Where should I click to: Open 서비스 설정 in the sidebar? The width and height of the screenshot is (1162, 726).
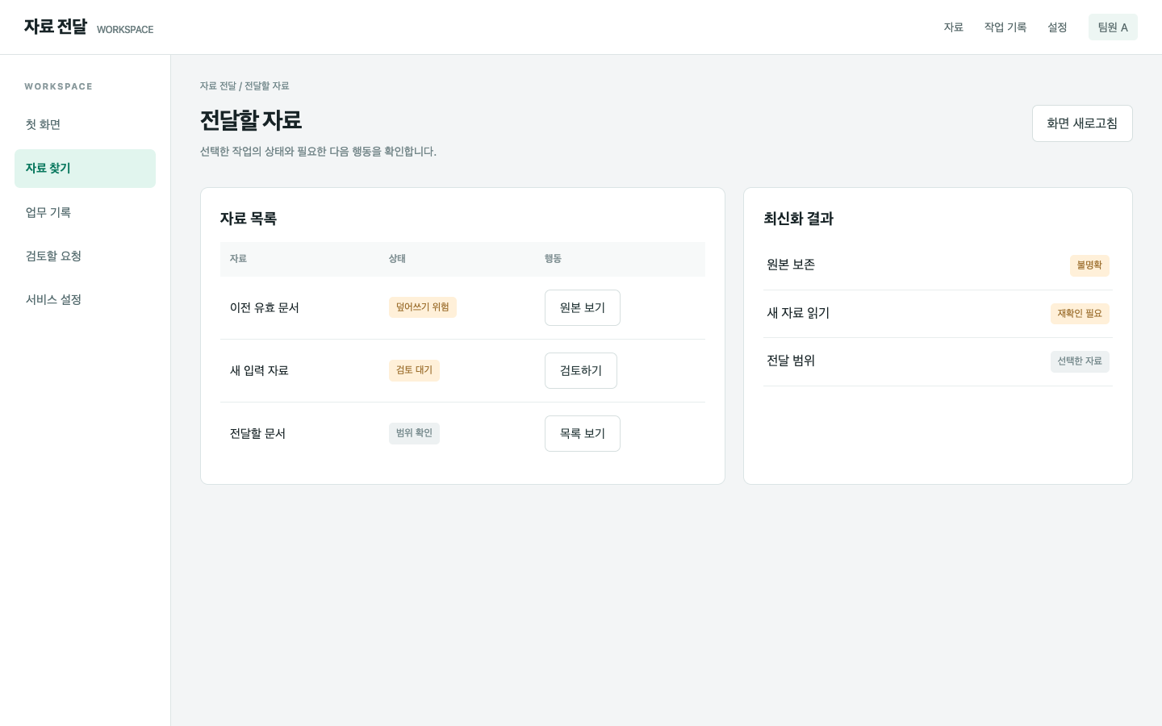pyautogui.click(x=85, y=299)
